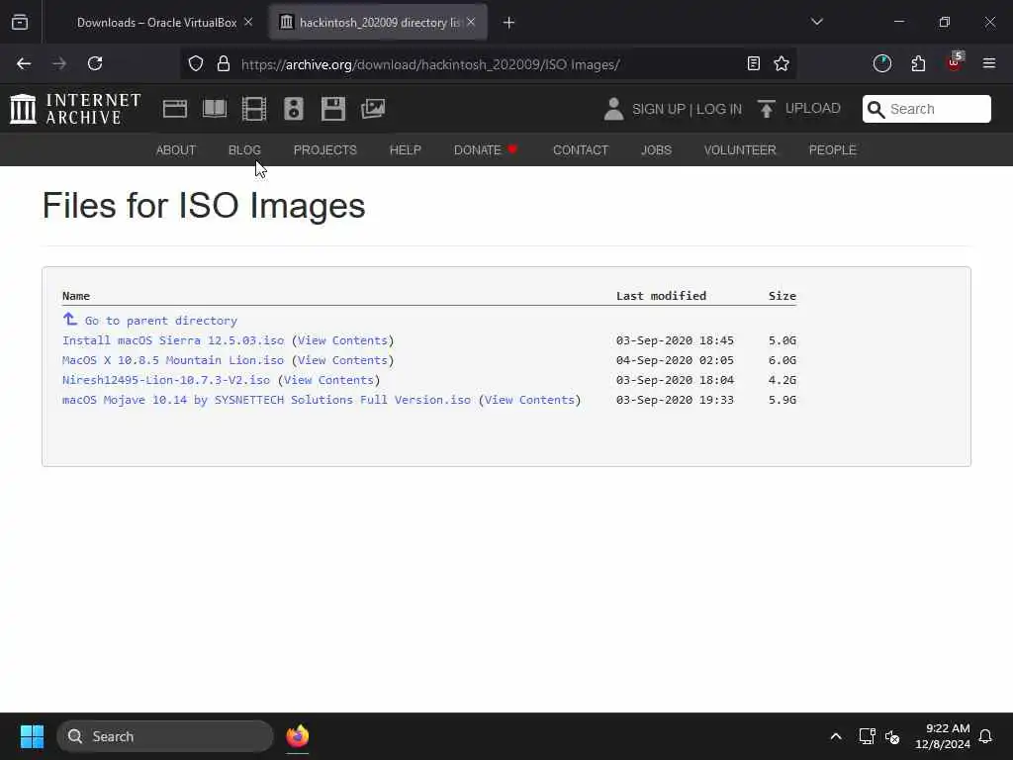Viewport: 1013px width, 760px height.
Task: Open the Software floppy disk icon
Action: pyautogui.click(x=333, y=109)
